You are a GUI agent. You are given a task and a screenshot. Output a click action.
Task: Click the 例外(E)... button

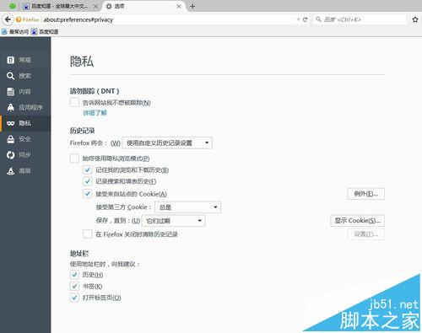[366, 194]
